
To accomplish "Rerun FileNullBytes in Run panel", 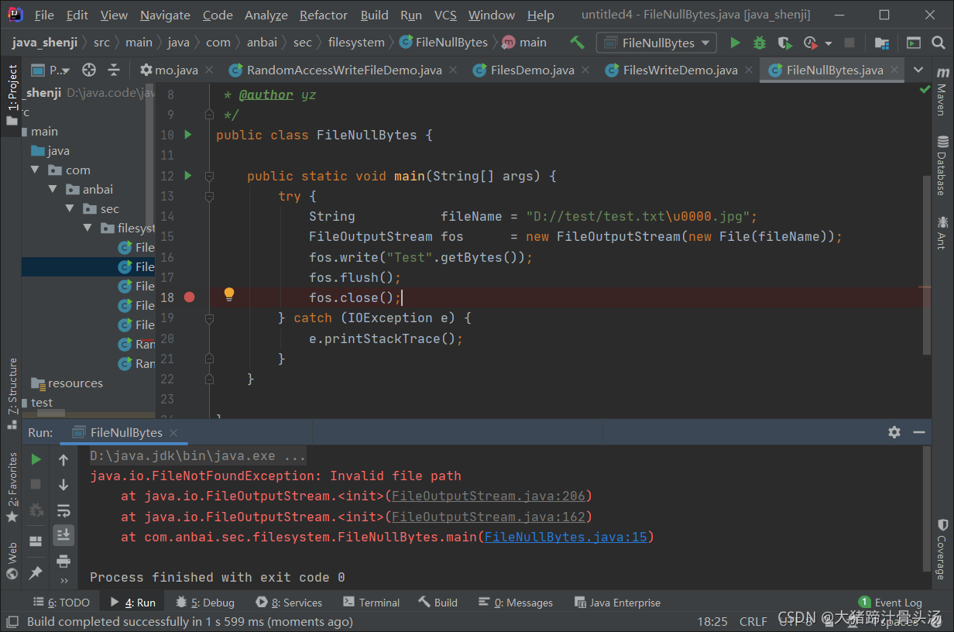I will [x=36, y=459].
